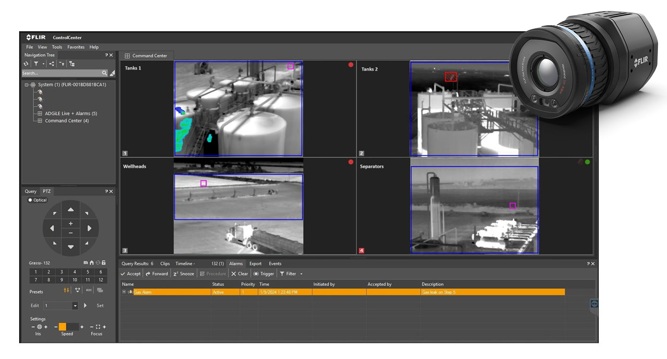Move camera diagonally down-left on PTZ pad

coord(55,243)
